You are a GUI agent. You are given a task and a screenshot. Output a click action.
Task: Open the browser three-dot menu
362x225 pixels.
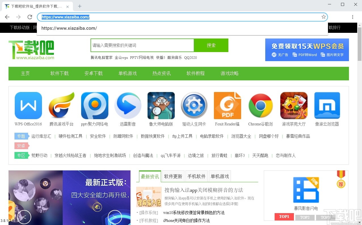[353, 17]
